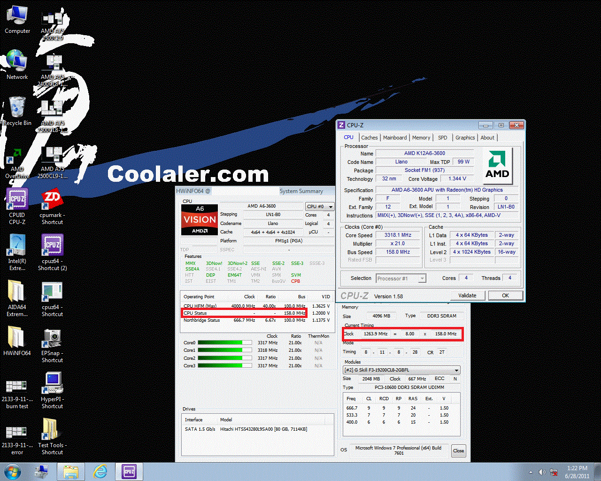This screenshot has height=481, width=601.
Task: Click the network status tray icon
Action: 554,472
